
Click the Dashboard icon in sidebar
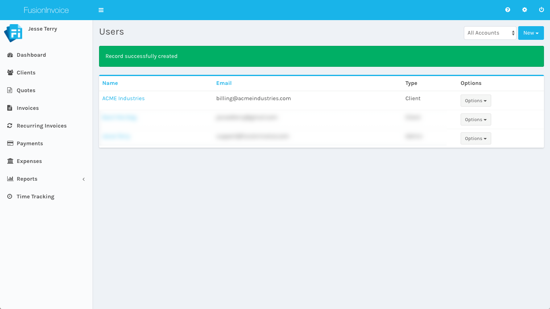point(10,55)
